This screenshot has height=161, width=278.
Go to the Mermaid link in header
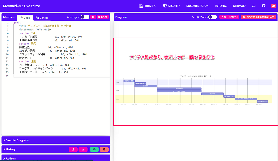tap(239, 6)
